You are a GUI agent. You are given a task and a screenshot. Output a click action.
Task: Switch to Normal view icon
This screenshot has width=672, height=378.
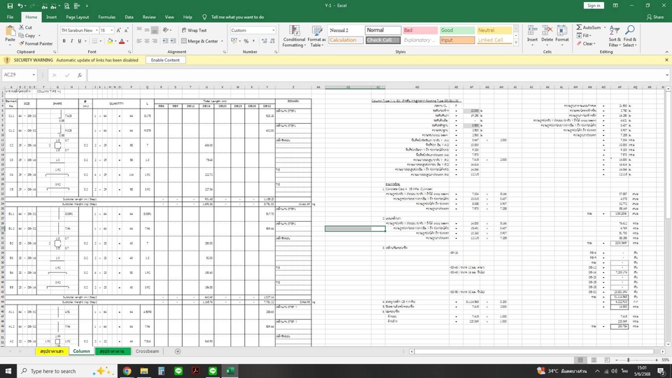tap(580, 360)
